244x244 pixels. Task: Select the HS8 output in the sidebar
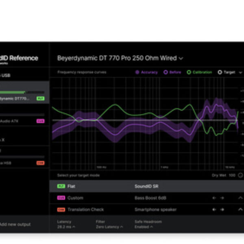coord(24,157)
